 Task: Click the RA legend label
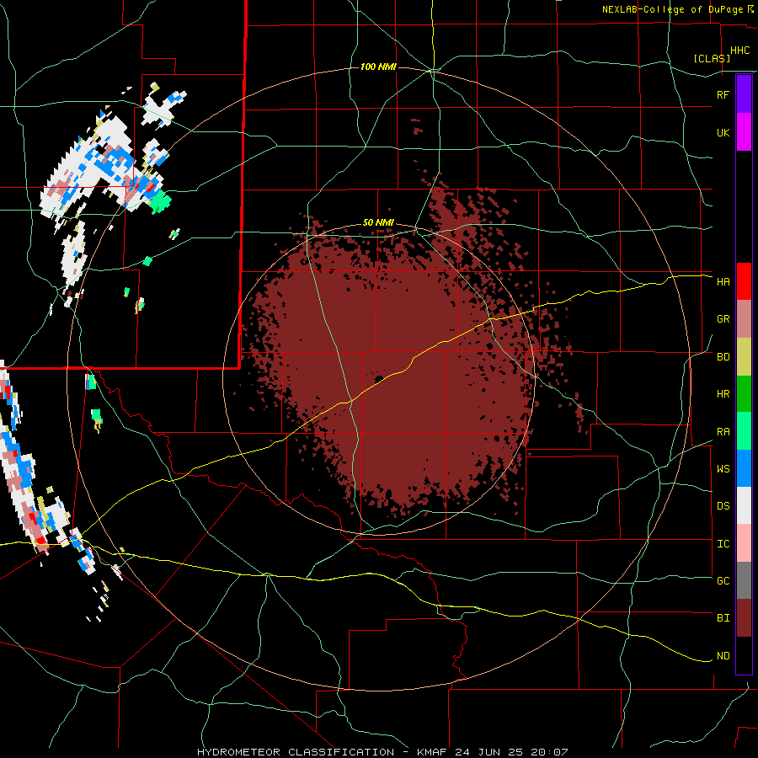pos(723,432)
